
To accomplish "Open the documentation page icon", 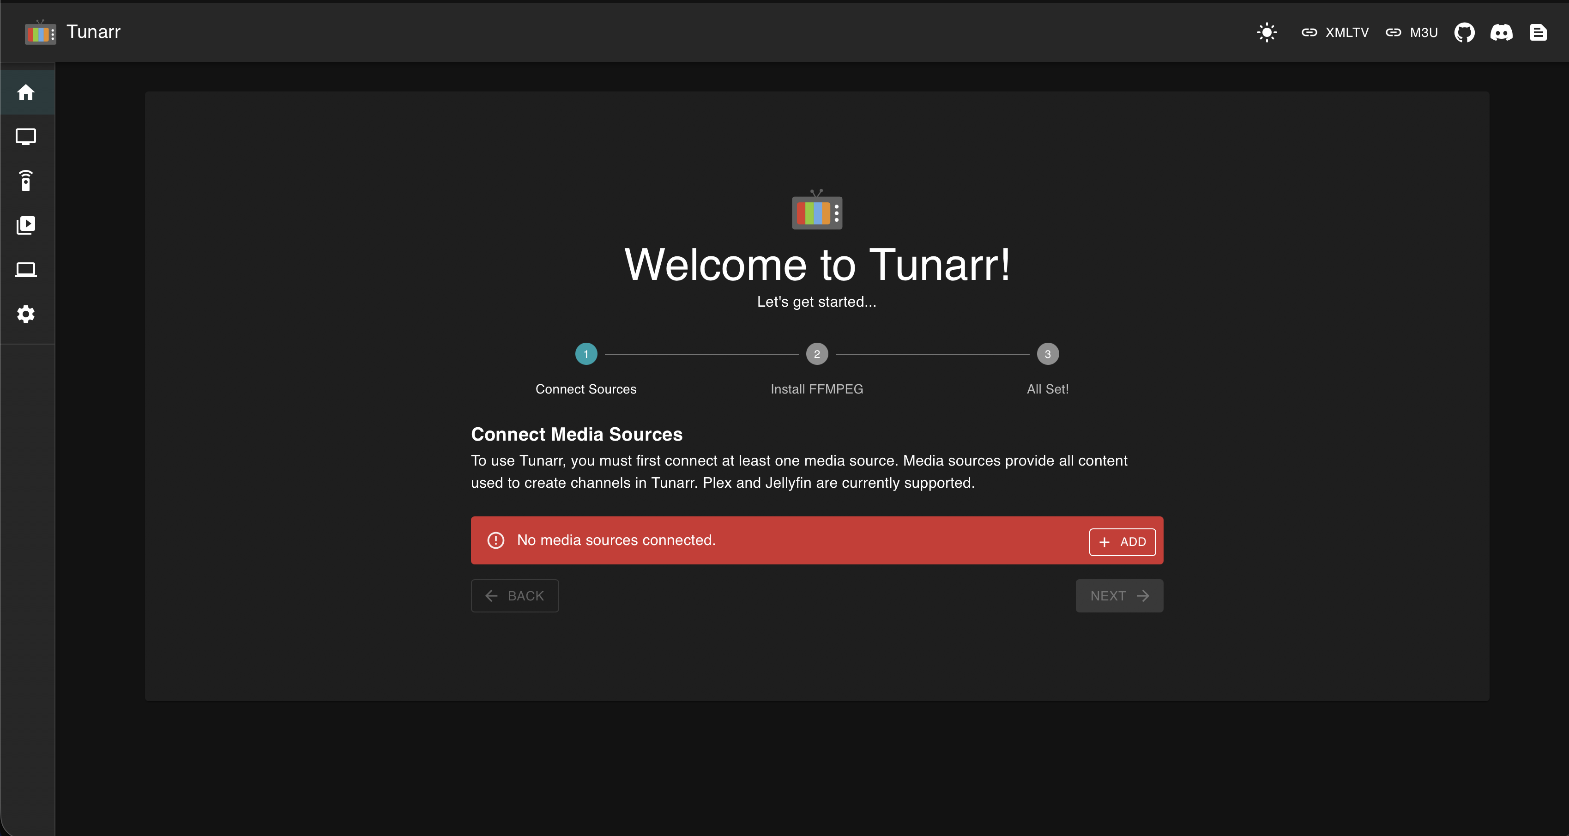I will pyautogui.click(x=1539, y=32).
